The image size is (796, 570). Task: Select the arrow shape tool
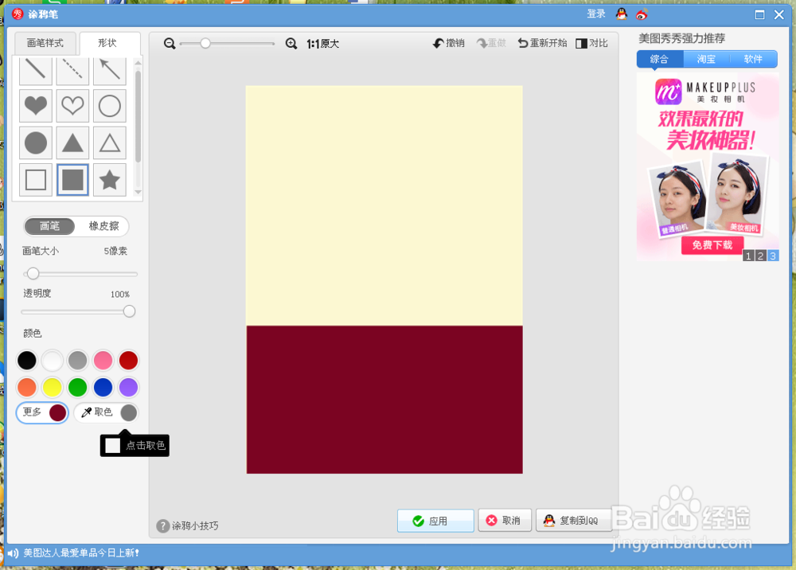click(109, 69)
